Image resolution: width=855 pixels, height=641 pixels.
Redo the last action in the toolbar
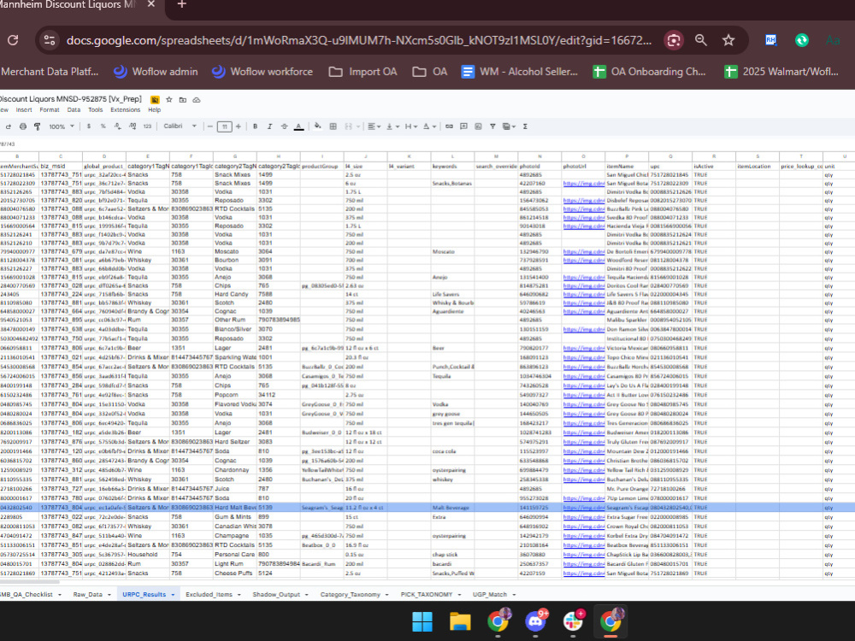[9, 126]
